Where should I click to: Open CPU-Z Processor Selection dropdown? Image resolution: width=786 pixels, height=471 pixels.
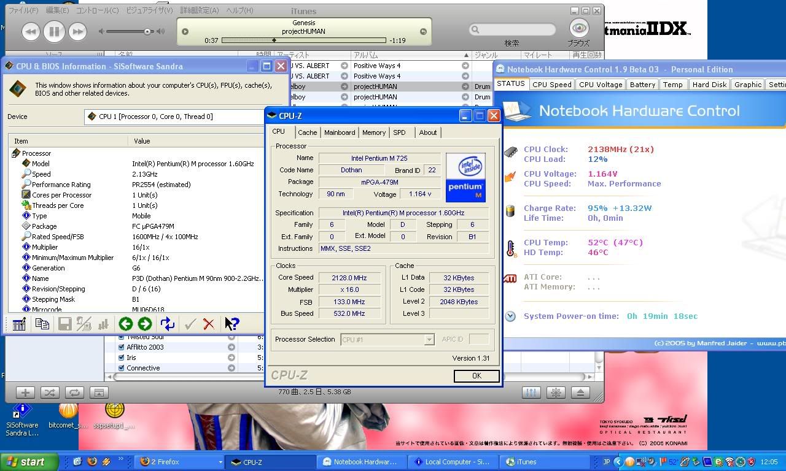[x=429, y=339]
